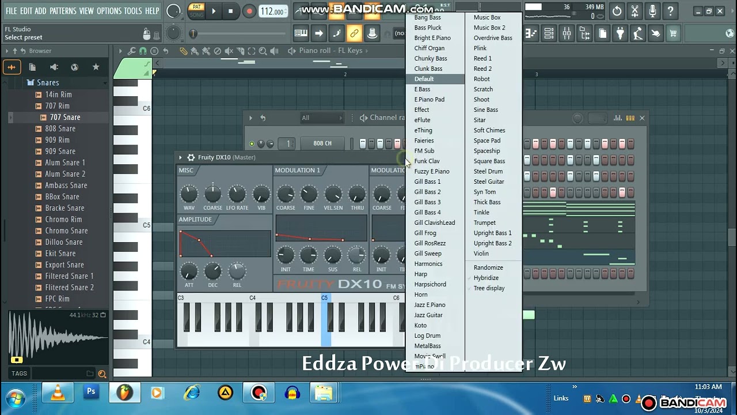Toggle channel rack graph editor icon

point(618,118)
